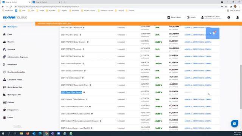The height and width of the screenshot is (136, 242).
Task: Open File Explorer from taskbar
Action: (x=22, y=133)
